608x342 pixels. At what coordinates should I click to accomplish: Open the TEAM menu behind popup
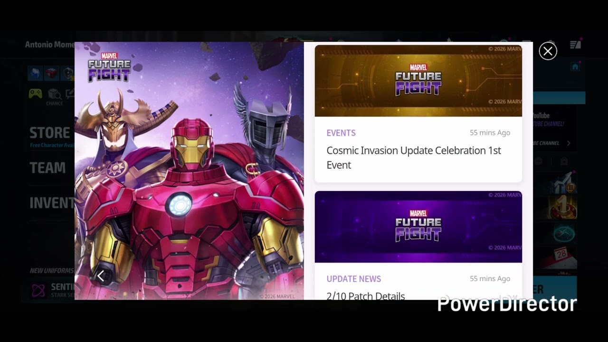click(x=47, y=168)
